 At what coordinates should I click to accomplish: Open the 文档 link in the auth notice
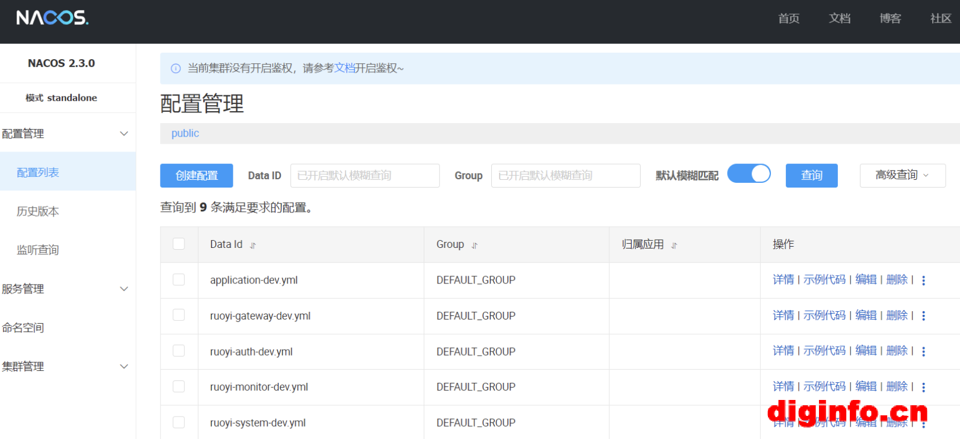click(x=344, y=68)
